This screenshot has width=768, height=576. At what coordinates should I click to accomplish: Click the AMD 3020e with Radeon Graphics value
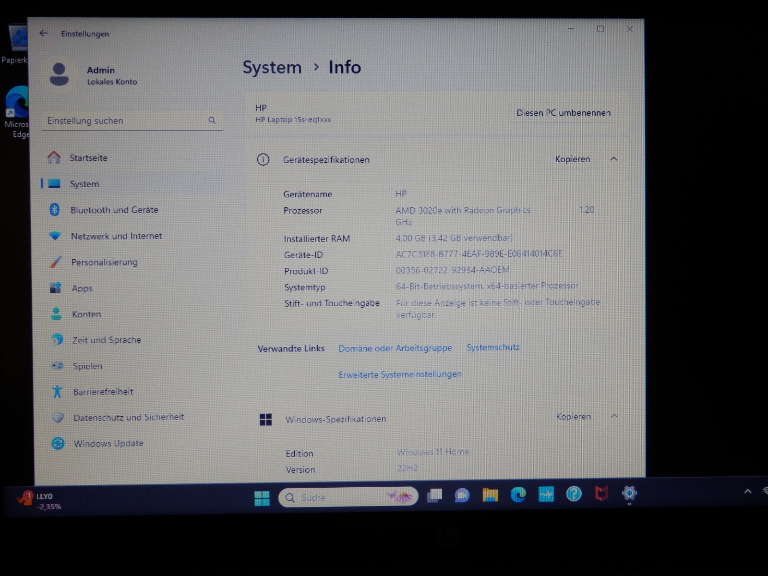coord(463,210)
